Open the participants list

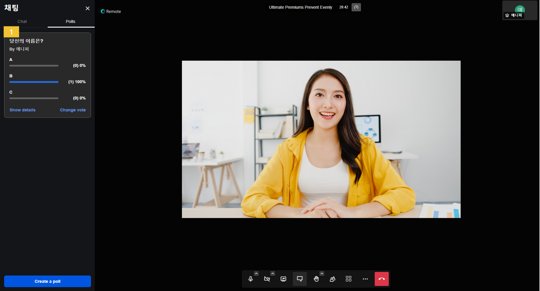[333, 279]
